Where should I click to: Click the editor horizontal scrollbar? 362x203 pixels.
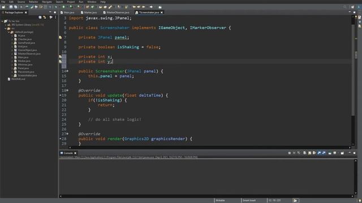coord(210,148)
